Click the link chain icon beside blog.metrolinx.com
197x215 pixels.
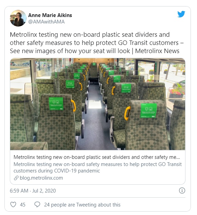point(16,178)
